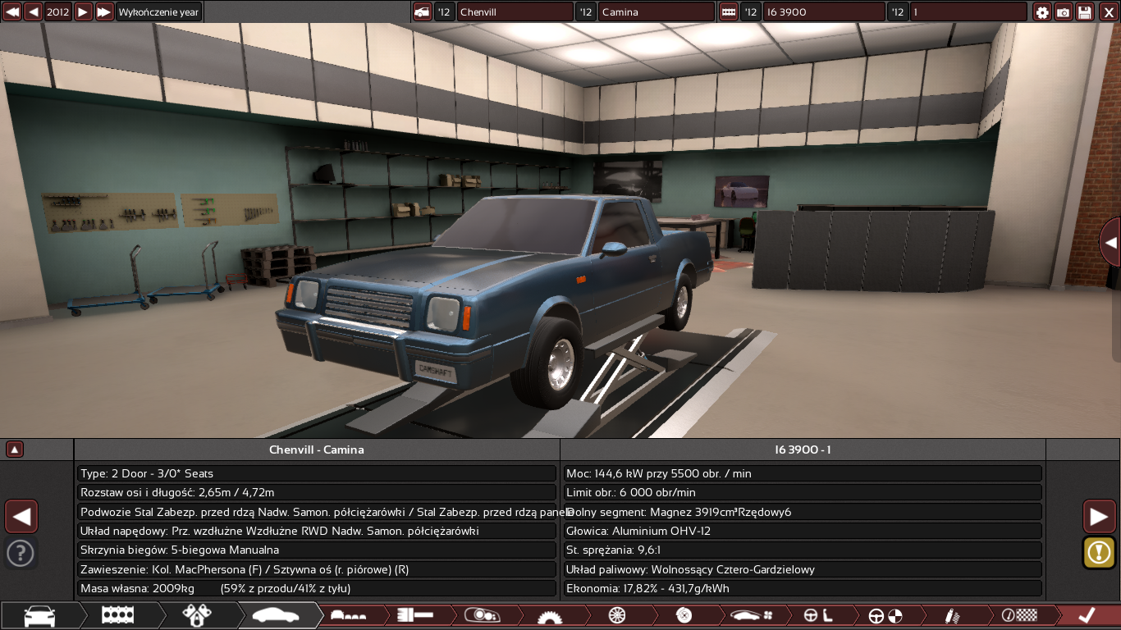Screen dimensions: 1121x630
Task: Click the 'Głowica: Aluminium OHV-12' row
Action: point(803,531)
